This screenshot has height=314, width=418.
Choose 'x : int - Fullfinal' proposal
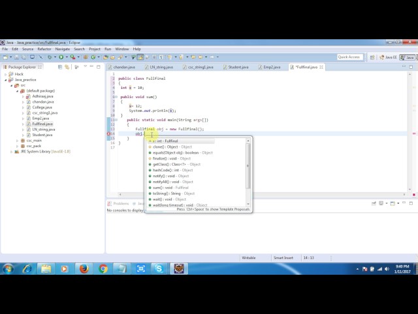pos(182,141)
